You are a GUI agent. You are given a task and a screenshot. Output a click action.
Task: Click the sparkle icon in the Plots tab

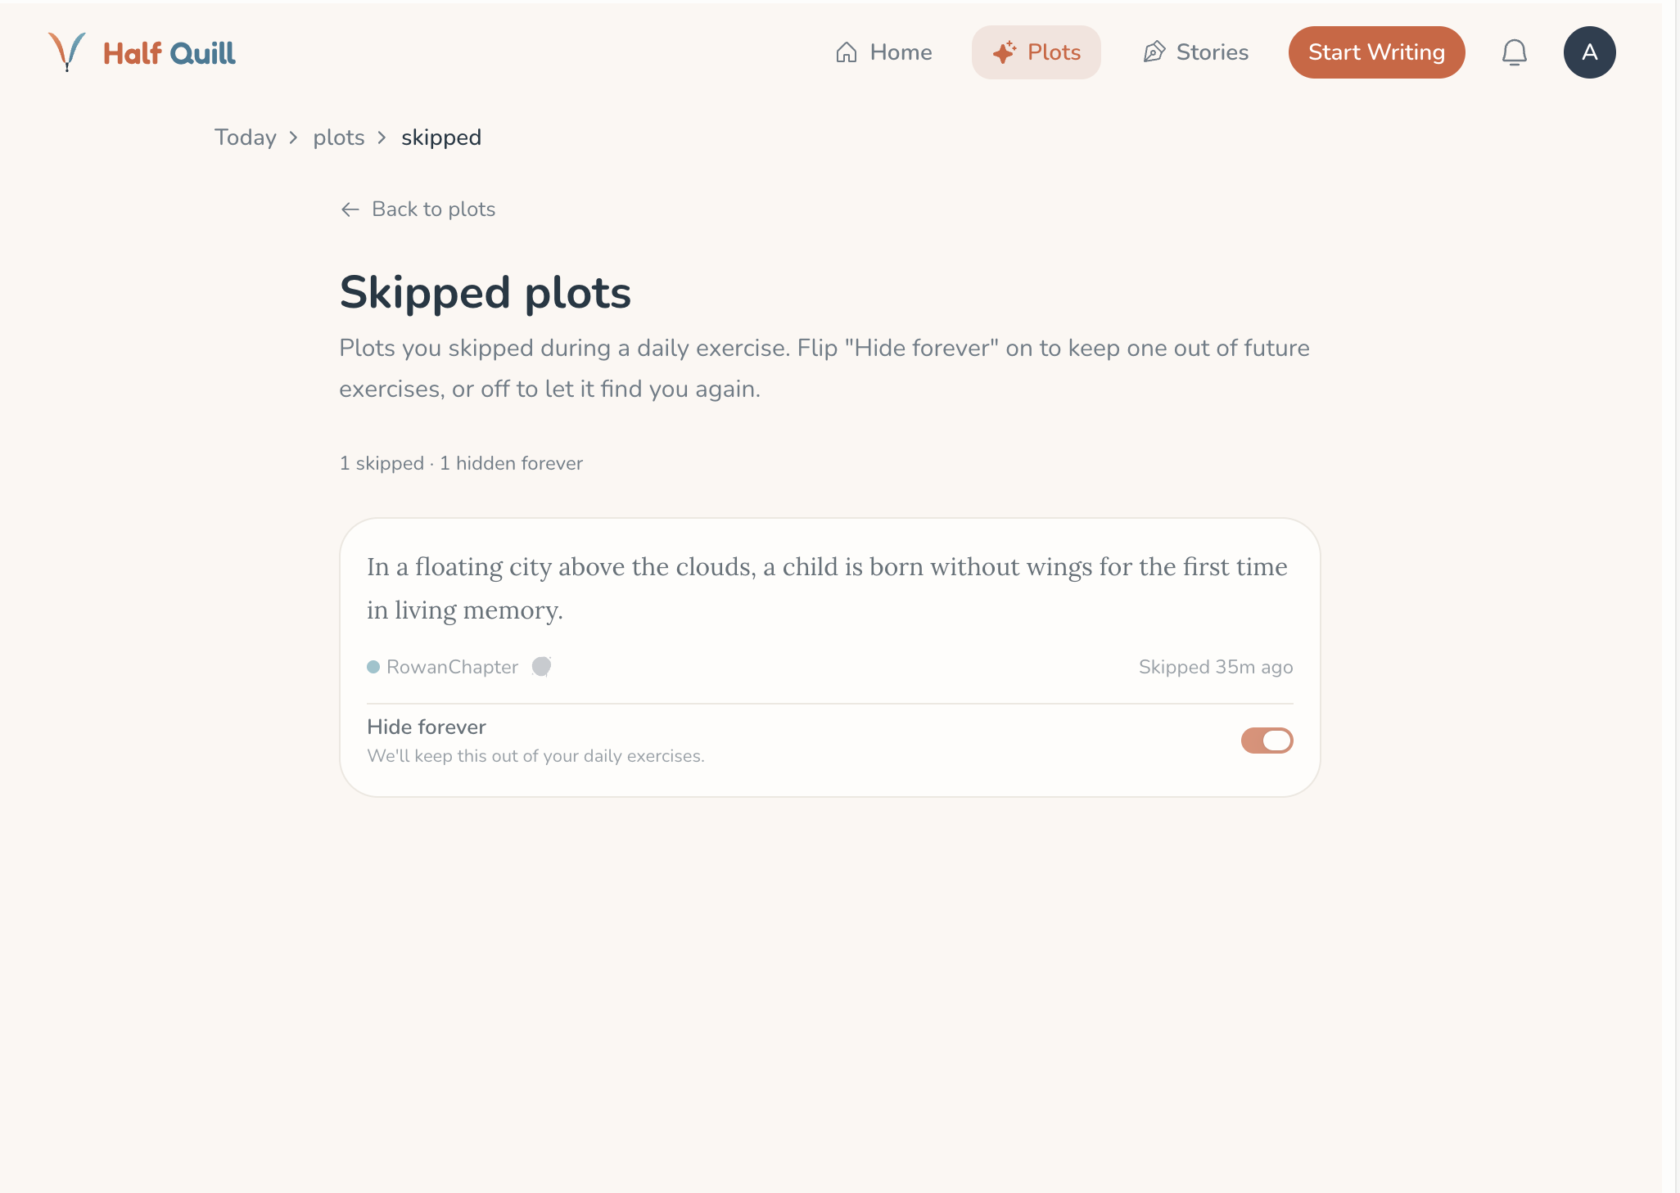point(1004,52)
